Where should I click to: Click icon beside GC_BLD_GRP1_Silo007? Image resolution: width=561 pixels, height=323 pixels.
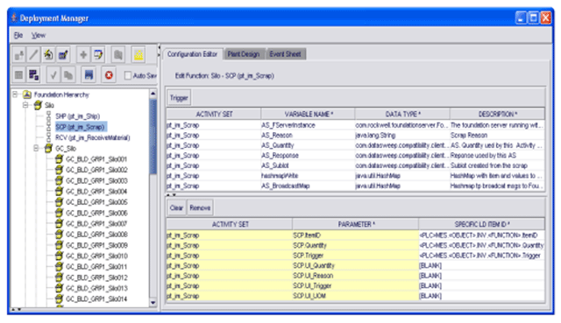tap(59, 223)
